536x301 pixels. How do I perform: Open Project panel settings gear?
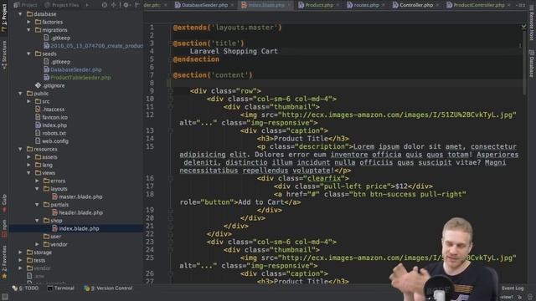click(x=126, y=5)
